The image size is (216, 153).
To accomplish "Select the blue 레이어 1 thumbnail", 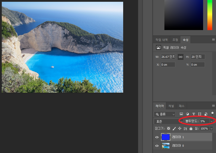I will (x=165, y=137).
